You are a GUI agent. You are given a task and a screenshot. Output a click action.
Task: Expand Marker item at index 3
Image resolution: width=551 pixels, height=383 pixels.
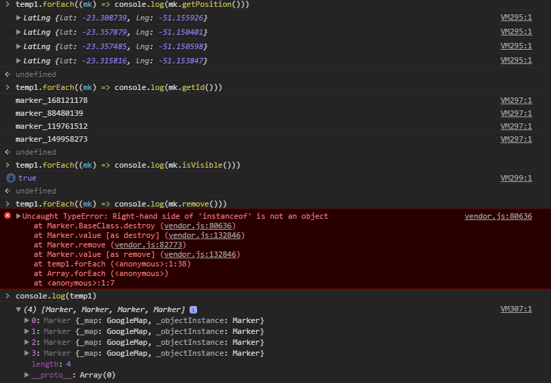point(27,353)
